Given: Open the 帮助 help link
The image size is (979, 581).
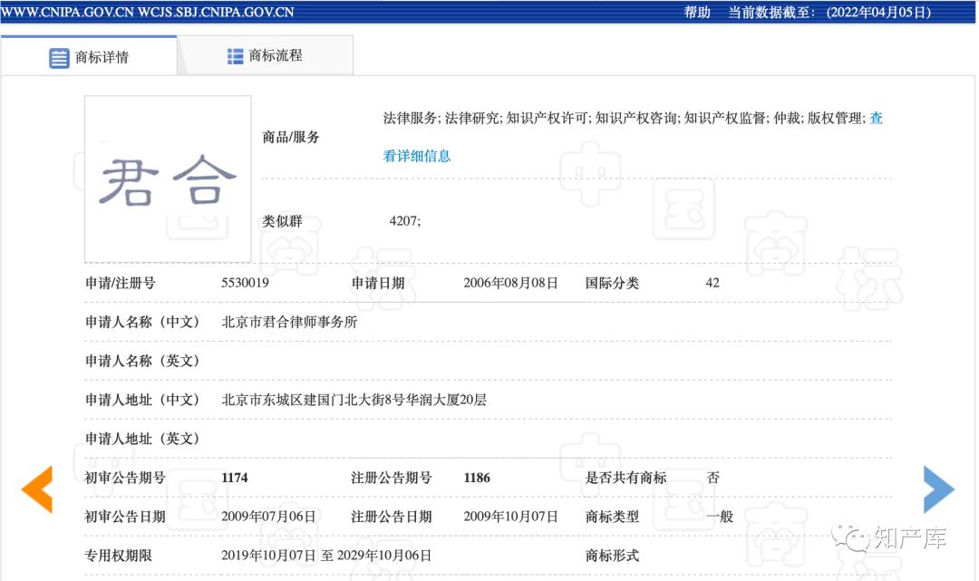Looking at the screenshot, I should click(x=695, y=12).
